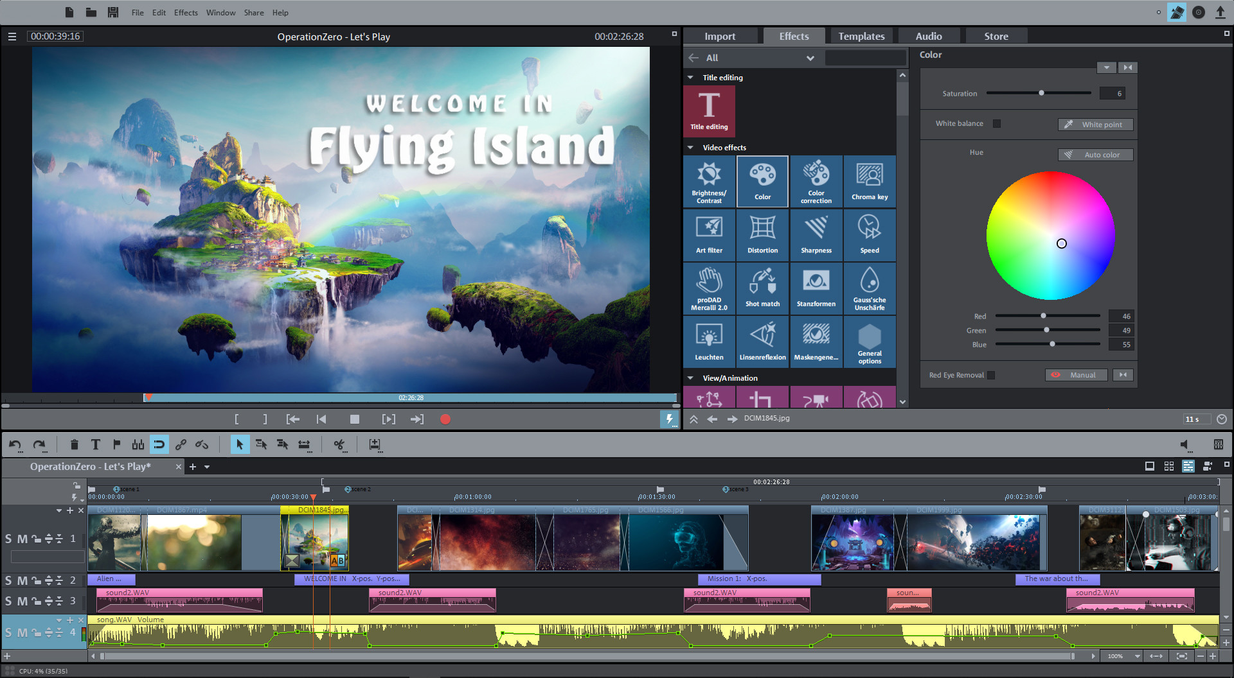Image resolution: width=1234 pixels, height=678 pixels.
Task: Expand the View/Animation category
Action: pyautogui.click(x=691, y=378)
